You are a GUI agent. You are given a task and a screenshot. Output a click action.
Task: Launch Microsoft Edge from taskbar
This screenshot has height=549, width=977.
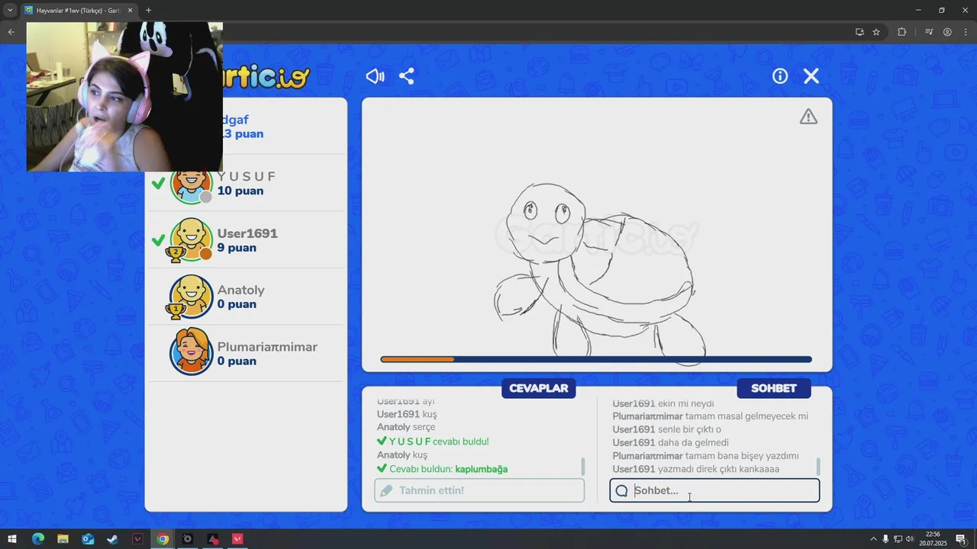click(37, 539)
